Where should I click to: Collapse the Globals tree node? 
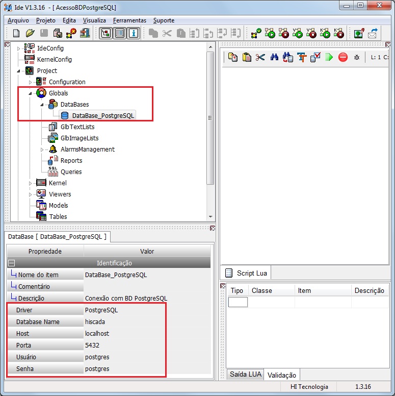click(x=30, y=93)
